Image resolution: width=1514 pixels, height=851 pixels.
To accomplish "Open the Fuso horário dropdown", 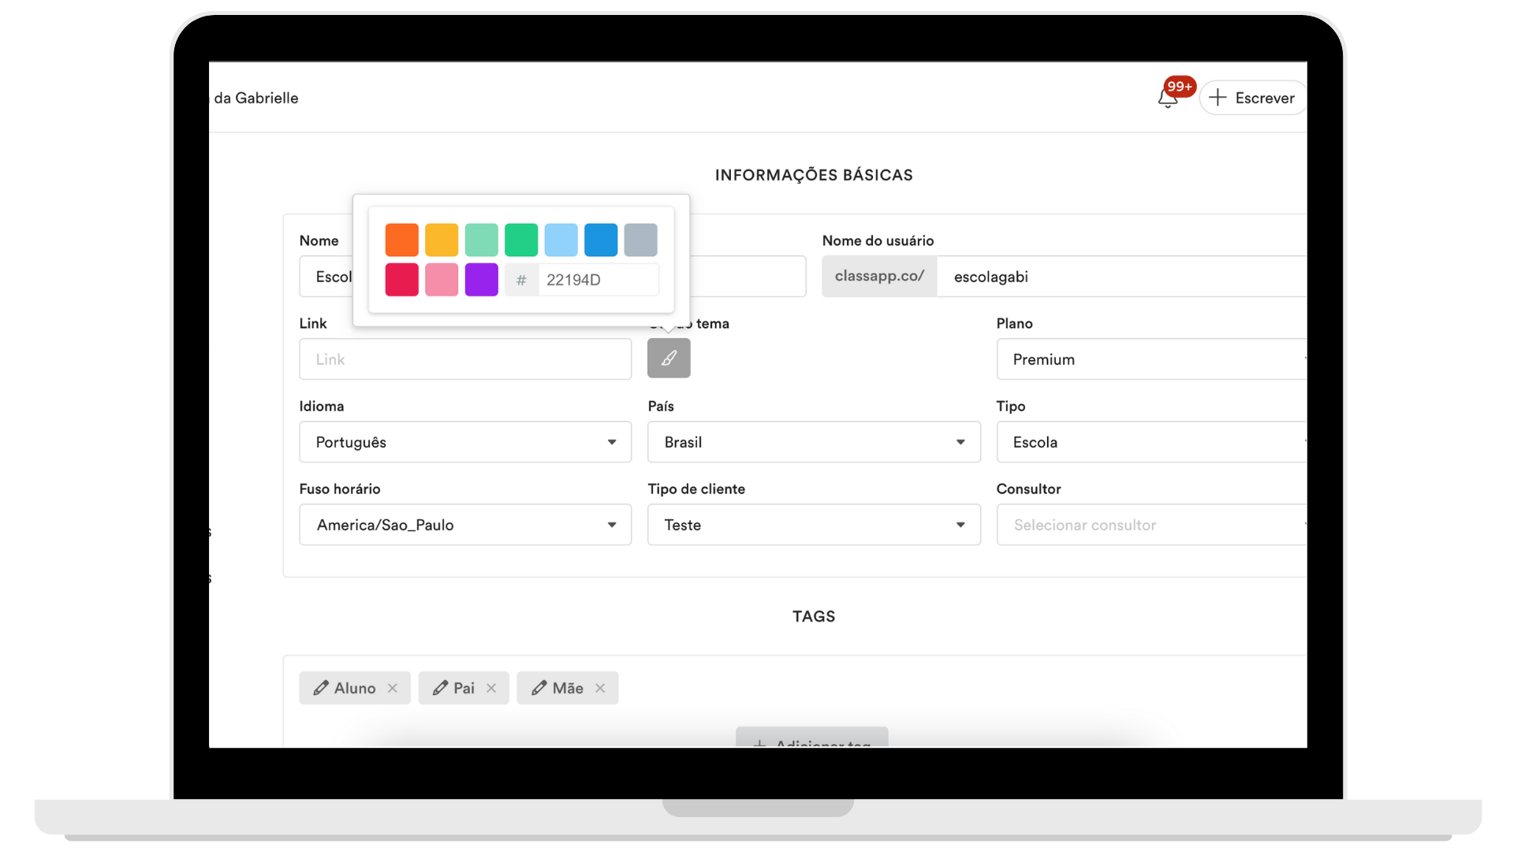I will click(x=465, y=525).
